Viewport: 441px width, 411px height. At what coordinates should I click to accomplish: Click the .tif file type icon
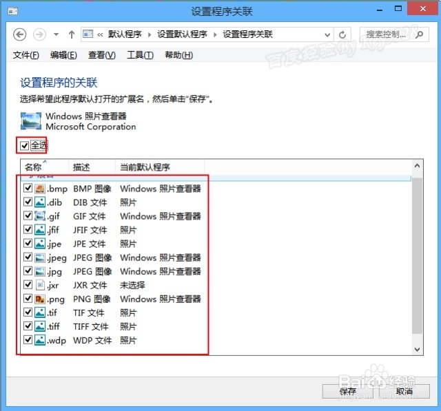point(40,313)
